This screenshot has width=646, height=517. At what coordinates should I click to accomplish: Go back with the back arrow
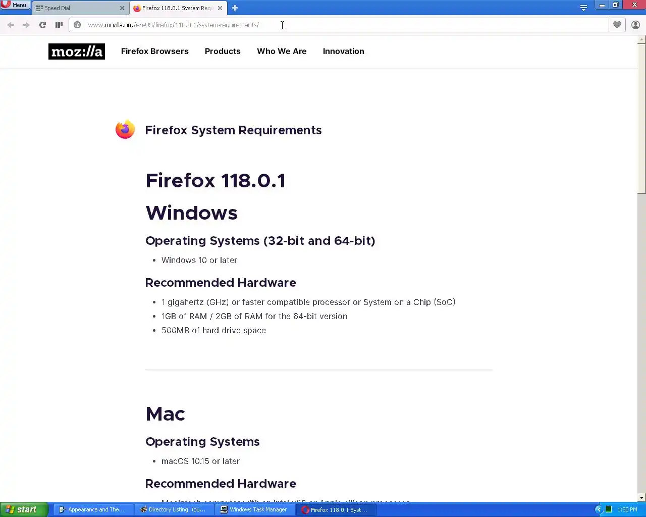[x=11, y=25]
